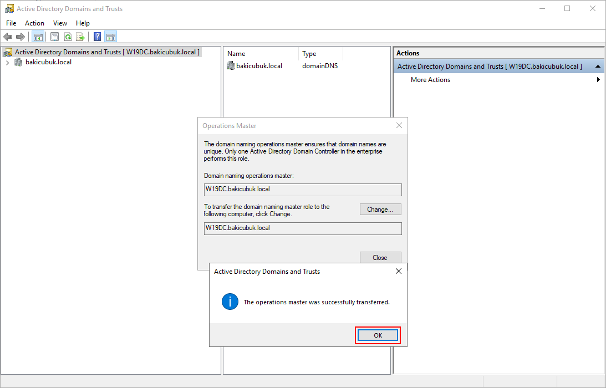
Task: Click the Domain naming operations master field
Action: (x=303, y=190)
